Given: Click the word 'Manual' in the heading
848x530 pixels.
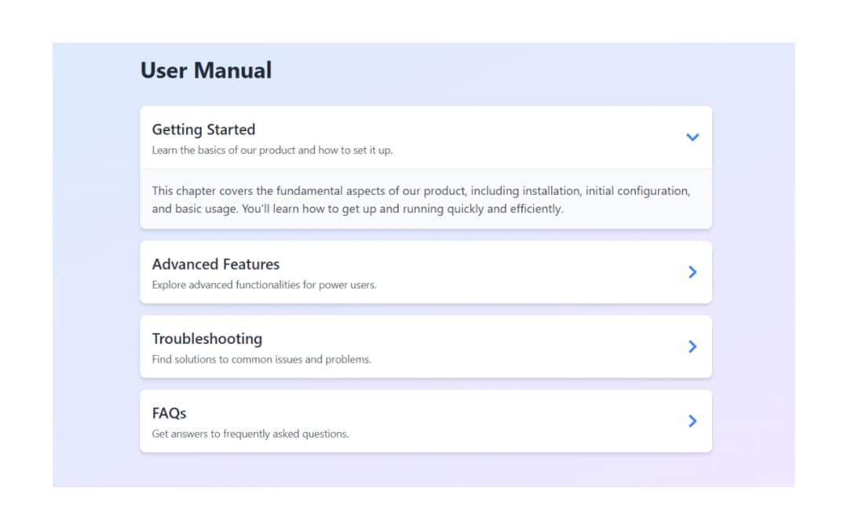Looking at the screenshot, I should (233, 71).
